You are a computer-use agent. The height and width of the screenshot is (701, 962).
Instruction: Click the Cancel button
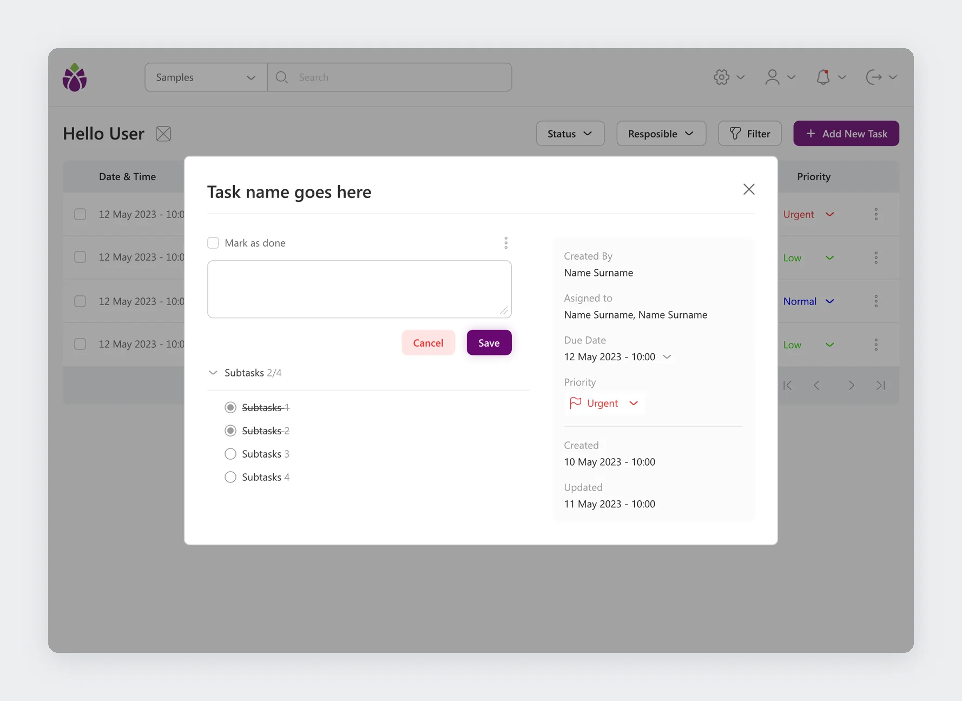click(428, 343)
